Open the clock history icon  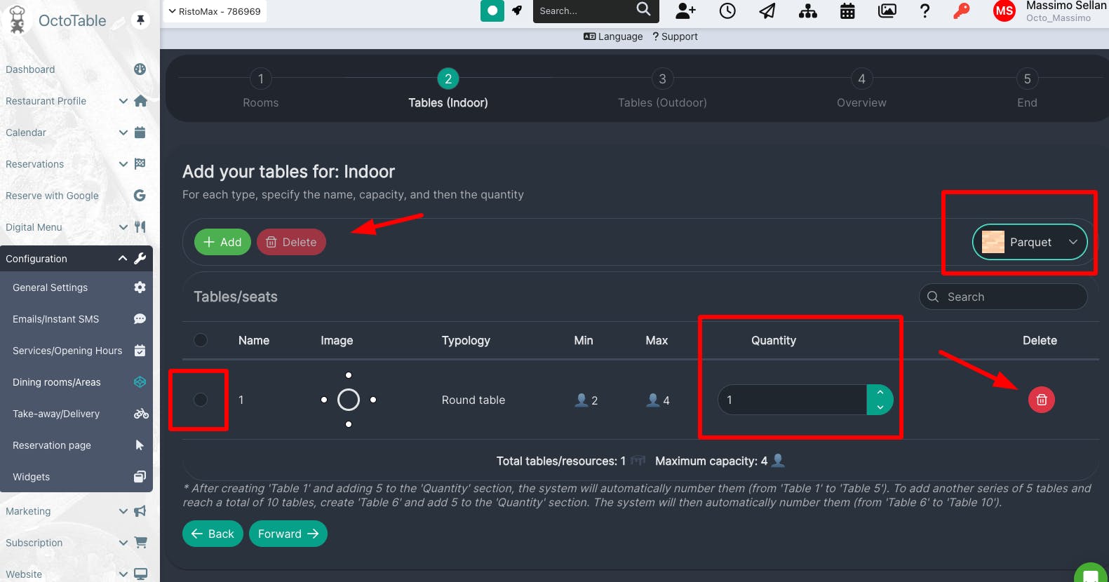[727, 11]
